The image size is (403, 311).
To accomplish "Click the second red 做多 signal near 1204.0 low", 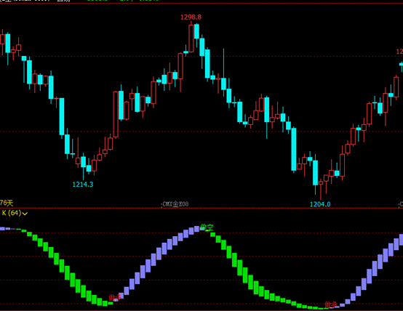I will pos(330,305).
